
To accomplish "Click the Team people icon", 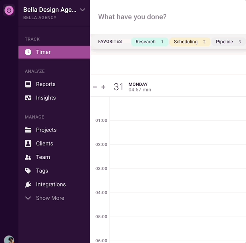I will (28, 157).
